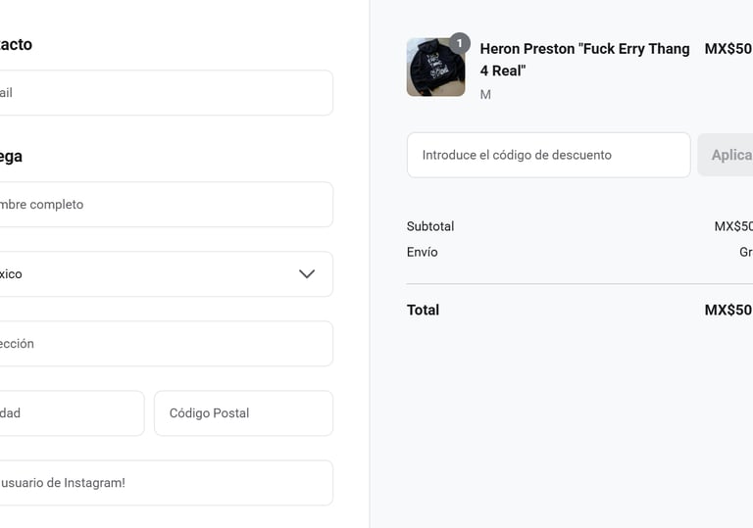This screenshot has height=528, width=753.
Task: Click the product price beside the title
Action: click(728, 49)
